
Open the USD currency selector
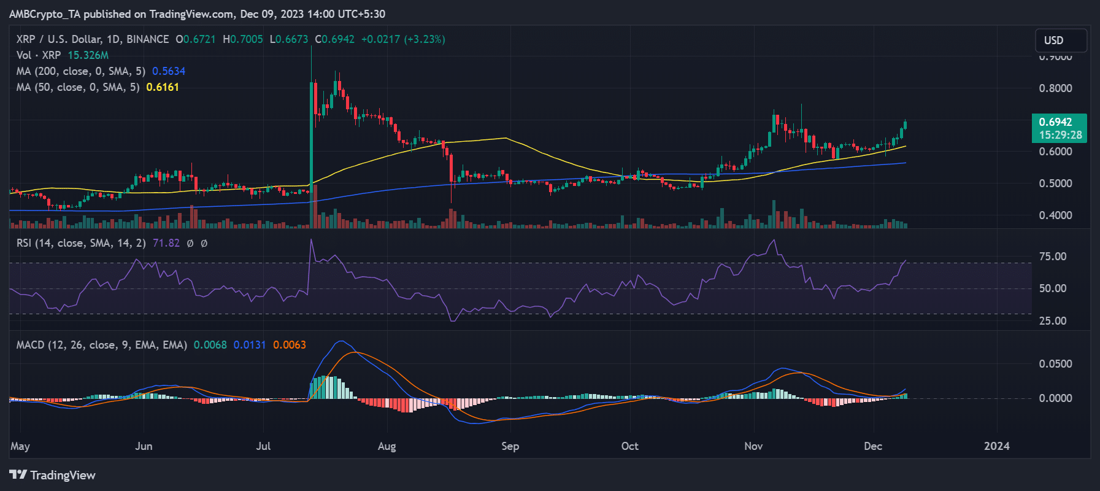(1061, 41)
